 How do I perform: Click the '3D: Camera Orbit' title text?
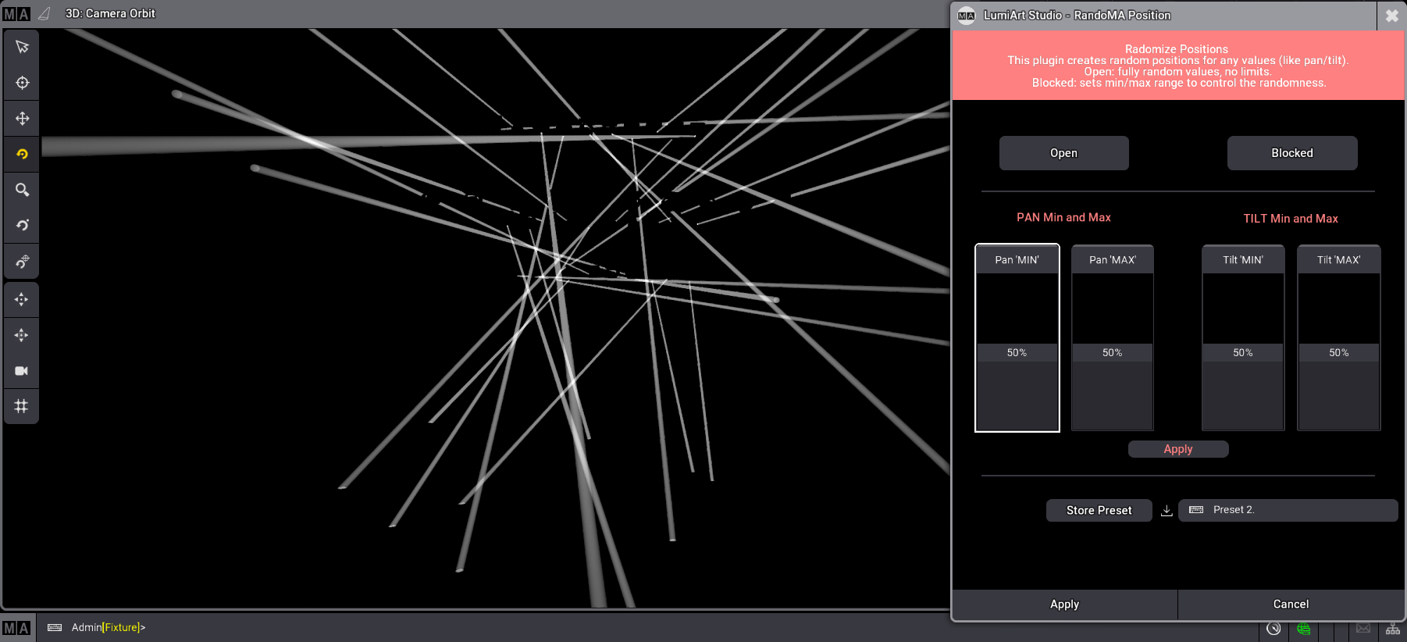(110, 13)
